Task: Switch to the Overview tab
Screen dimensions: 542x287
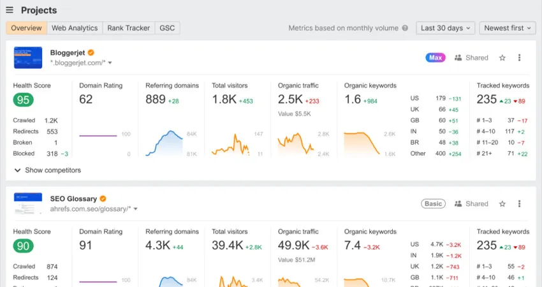Action: pos(26,28)
